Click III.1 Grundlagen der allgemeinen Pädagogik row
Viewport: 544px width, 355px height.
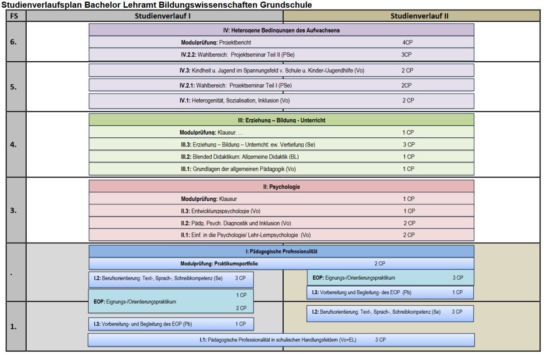click(x=281, y=169)
